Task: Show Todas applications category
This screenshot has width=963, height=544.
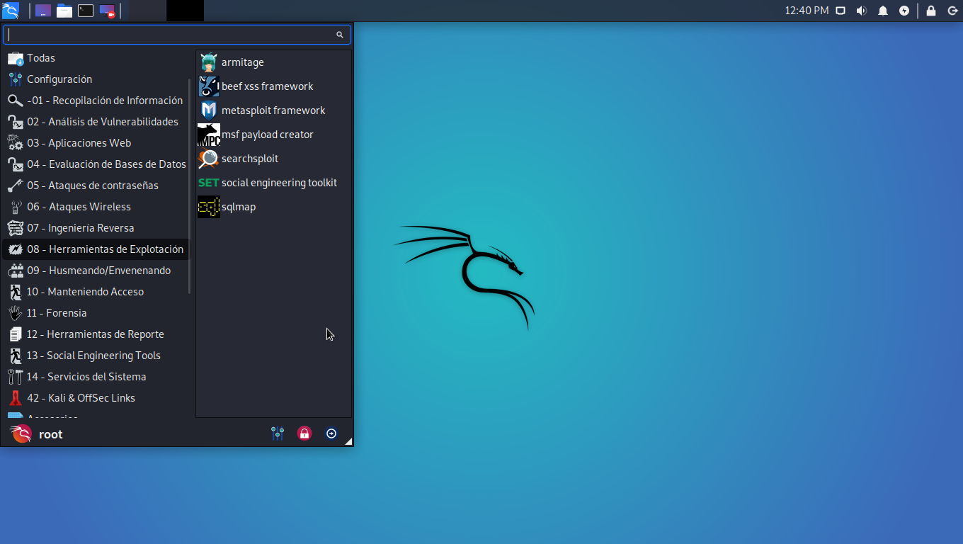Action: [96, 58]
